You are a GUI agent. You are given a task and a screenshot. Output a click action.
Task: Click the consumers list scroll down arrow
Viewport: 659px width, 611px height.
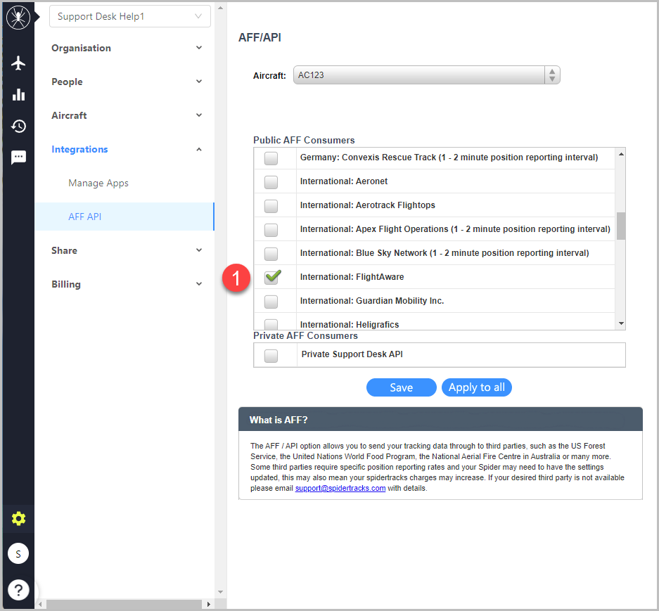[621, 323]
